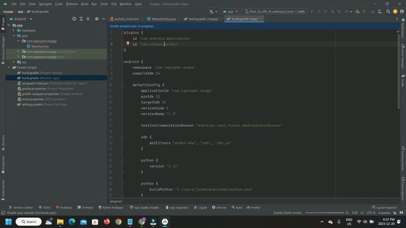
Task: Open the app run configuration dropdown
Action: click(230, 11)
